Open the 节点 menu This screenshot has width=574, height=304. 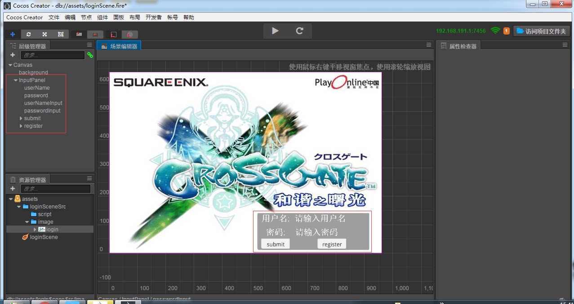(x=86, y=17)
